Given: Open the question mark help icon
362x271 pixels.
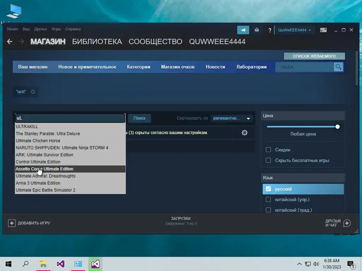Looking at the screenshot, I should click(x=269, y=30).
